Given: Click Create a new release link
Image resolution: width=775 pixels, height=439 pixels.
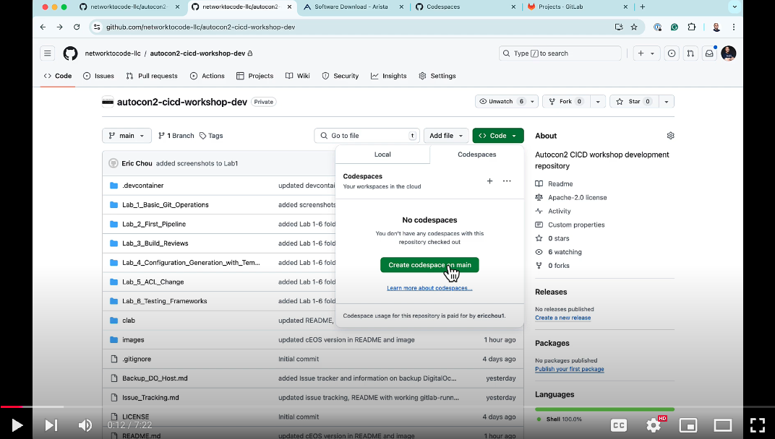Looking at the screenshot, I should (562, 318).
